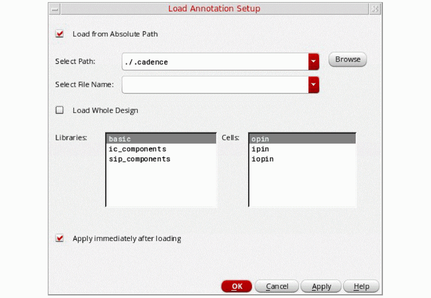Close the Load Annotation Setup dialog
The width and height of the screenshot is (431, 298).
tap(375, 9)
